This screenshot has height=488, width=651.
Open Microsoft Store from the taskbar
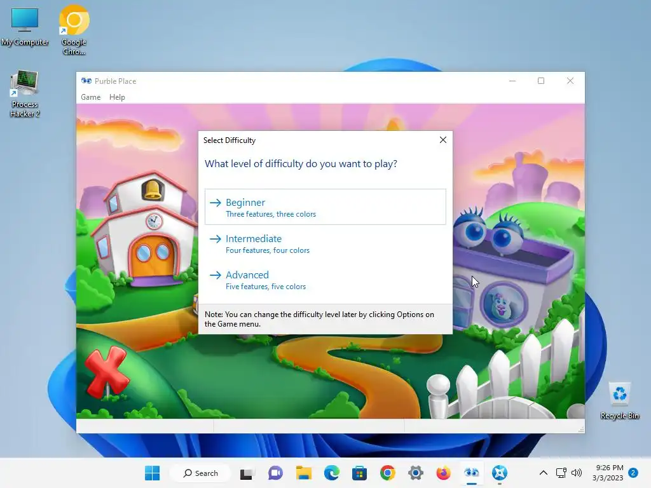coord(359,473)
